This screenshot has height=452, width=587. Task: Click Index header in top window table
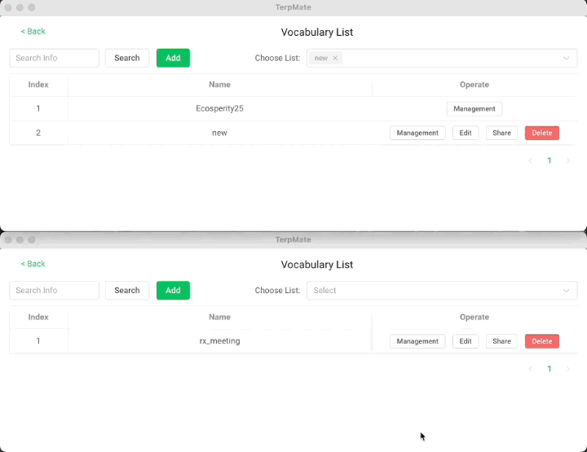pyautogui.click(x=38, y=85)
